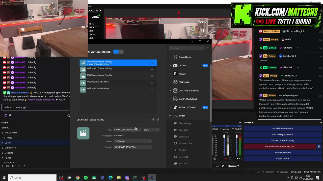The image size is (323, 181).
Task: Click Ferma la fotocamera virtuale
Action: pos(280,147)
